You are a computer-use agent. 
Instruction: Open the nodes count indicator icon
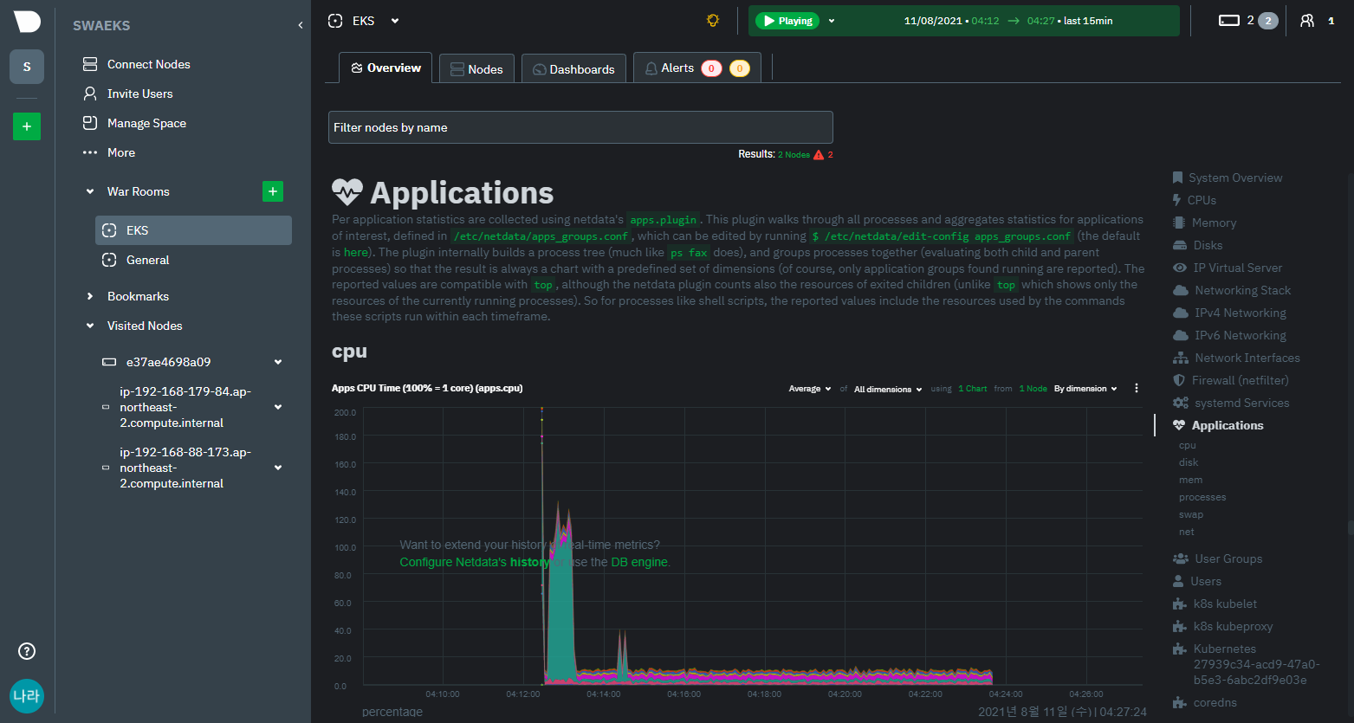pos(1229,21)
